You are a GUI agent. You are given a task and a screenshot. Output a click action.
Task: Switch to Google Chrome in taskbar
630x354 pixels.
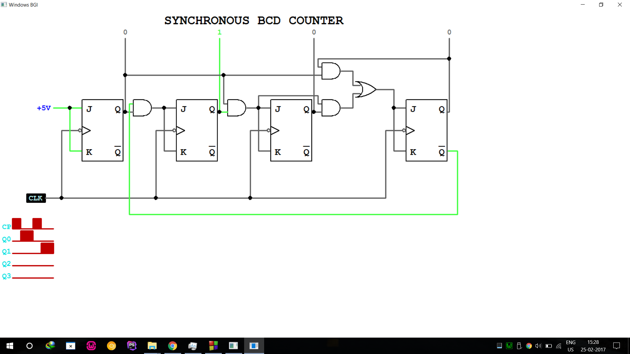click(x=172, y=346)
